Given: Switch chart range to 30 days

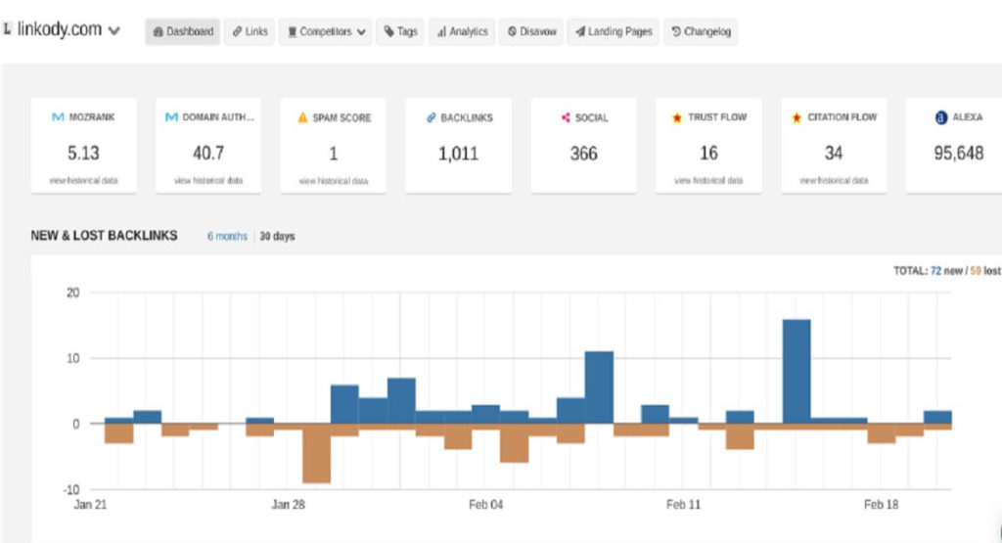Looking at the screenshot, I should pos(277,237).
